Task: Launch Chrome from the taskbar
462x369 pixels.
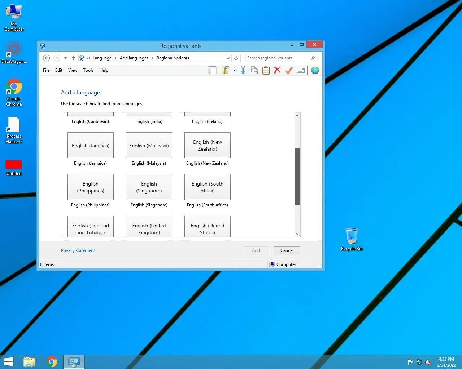Action: point(52,362)
